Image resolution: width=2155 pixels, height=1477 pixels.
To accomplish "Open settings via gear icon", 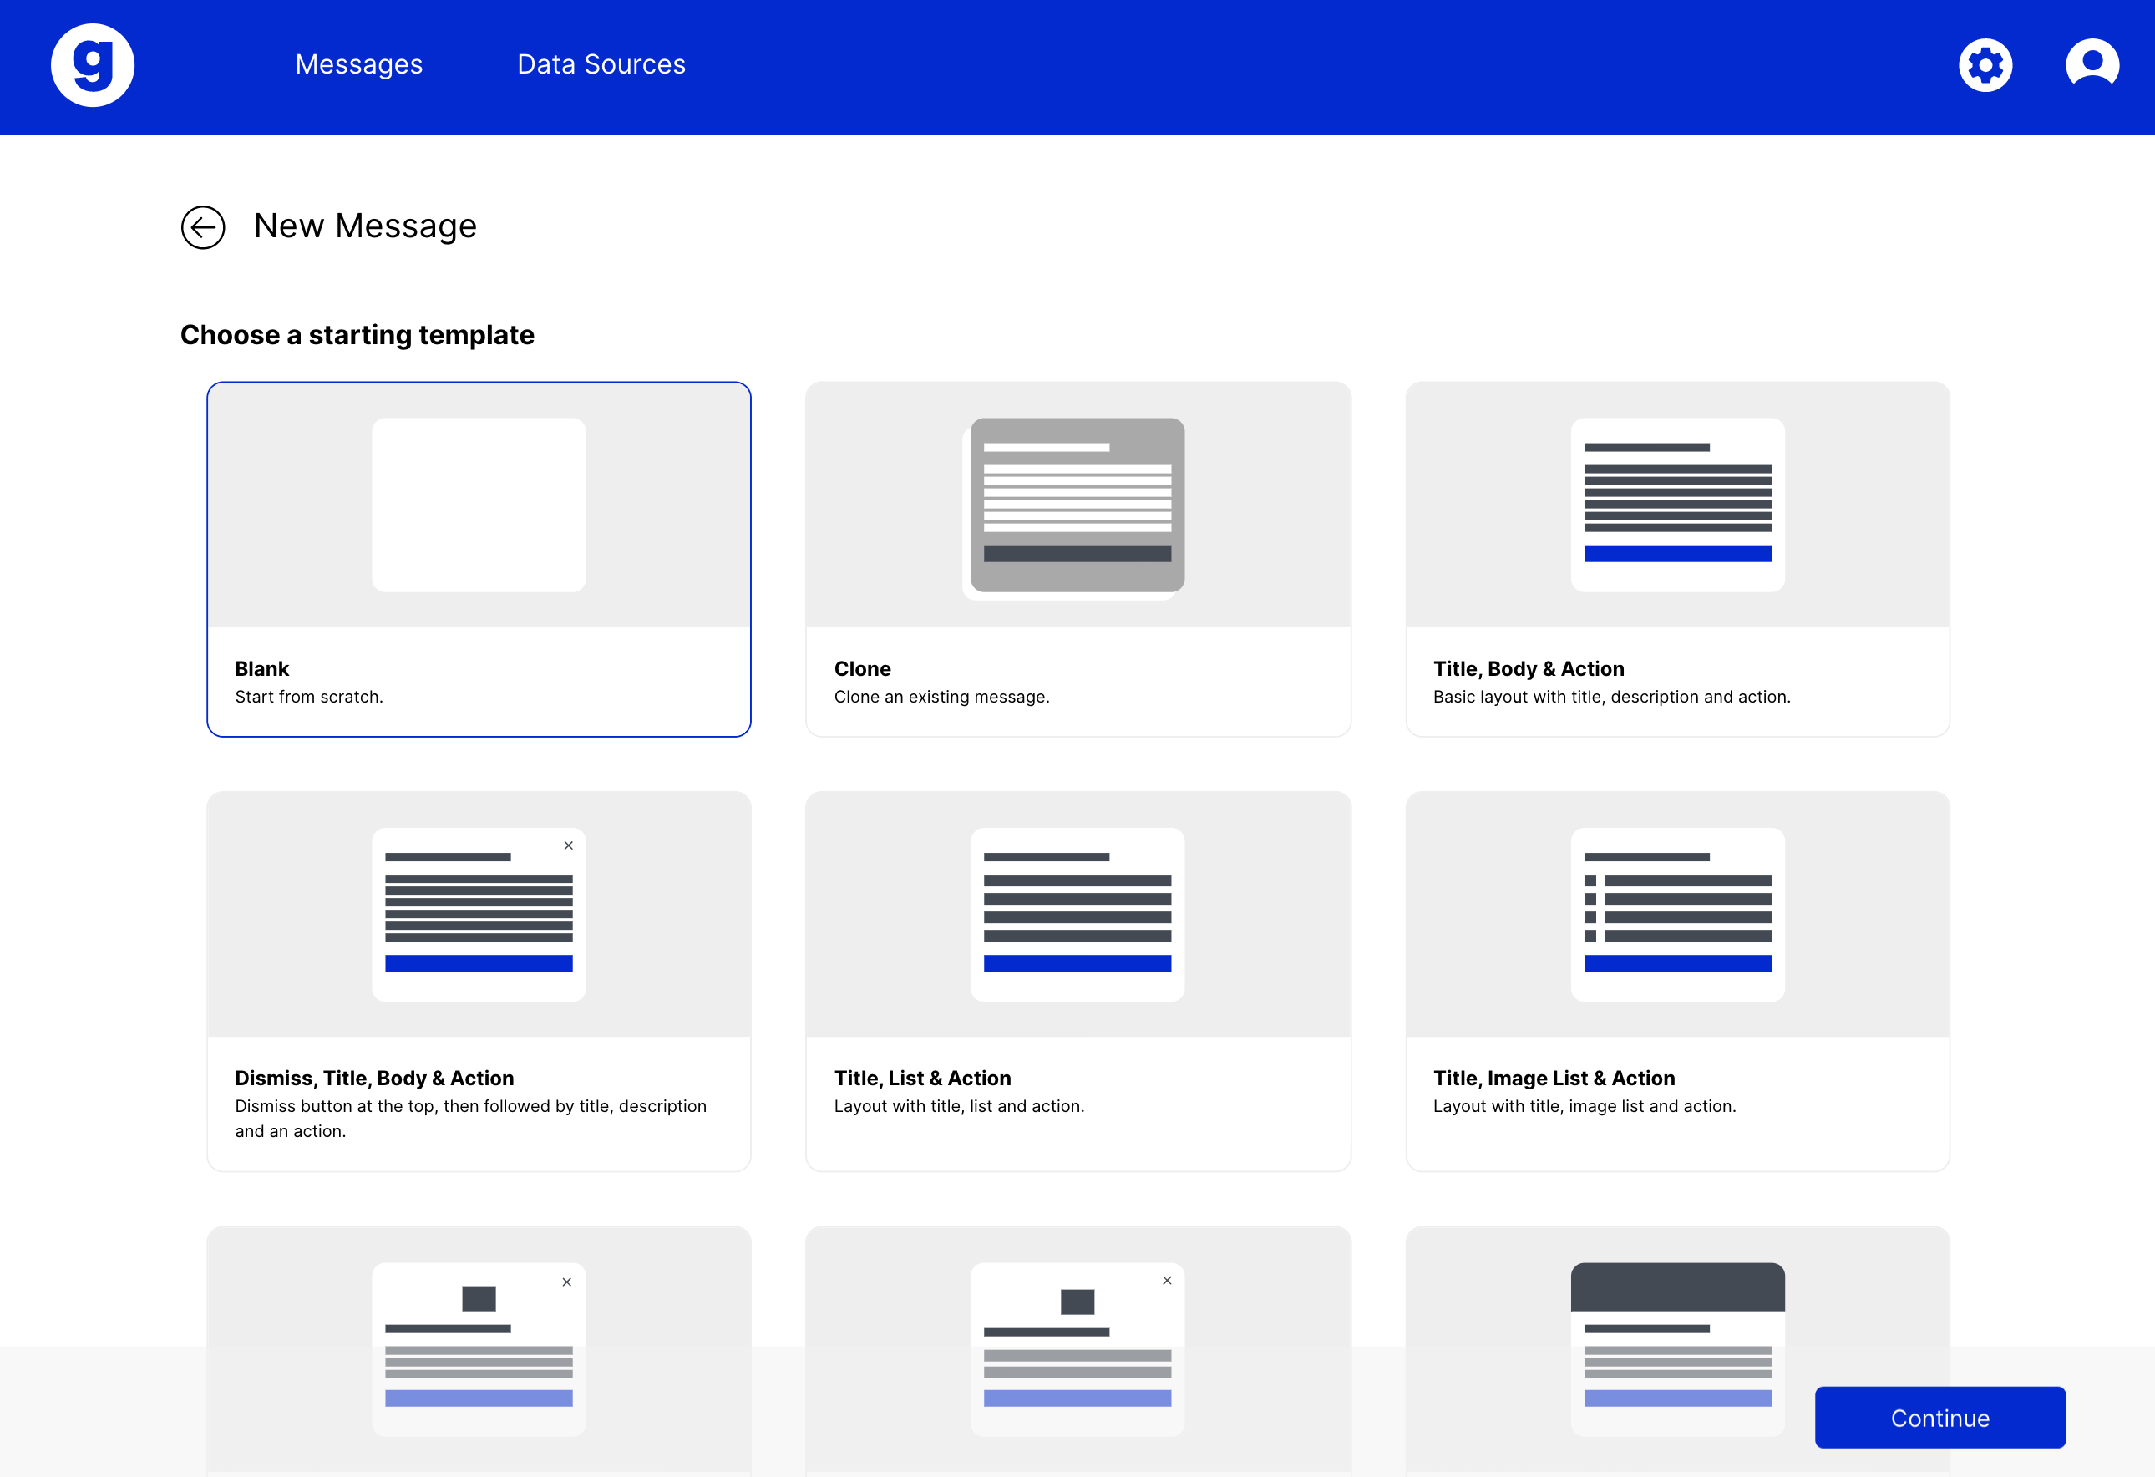I will point(1985,65).
